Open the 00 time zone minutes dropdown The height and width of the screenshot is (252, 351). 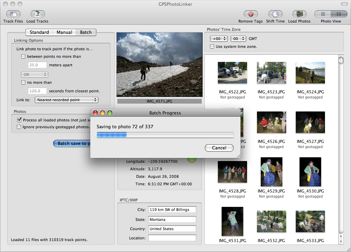pyautogui.click(x=238, y=39)
